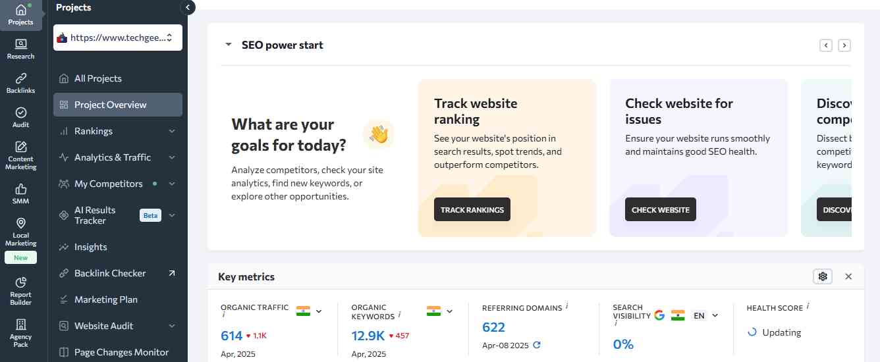This screenshot has width=880, height=362.
Task: Click the Organic Keywords info icon
Action: (x=399, y=315)
